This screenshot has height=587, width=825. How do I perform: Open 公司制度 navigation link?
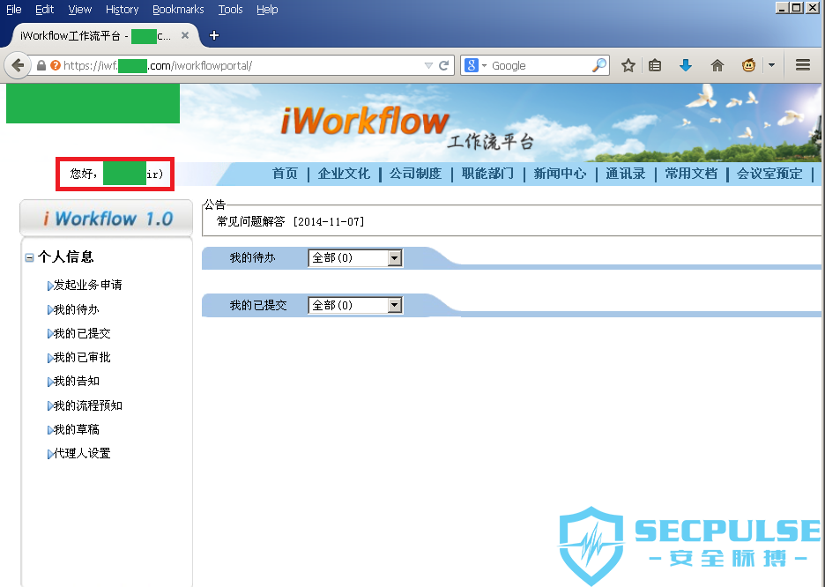(x=415, y=174)
